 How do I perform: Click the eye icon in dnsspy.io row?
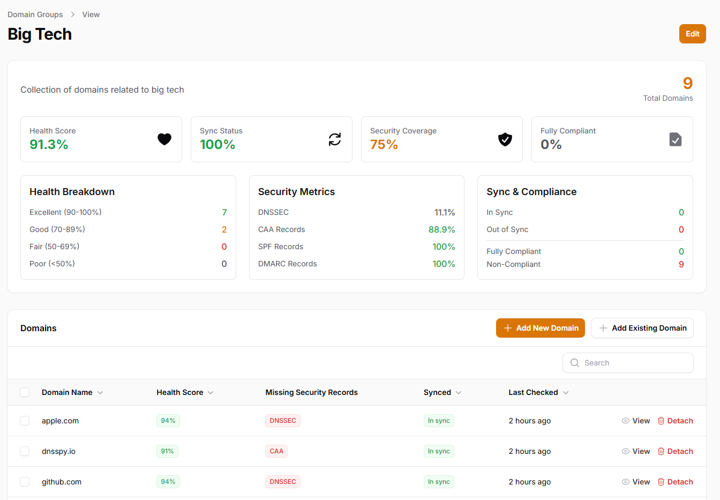[x=625, y=451]
